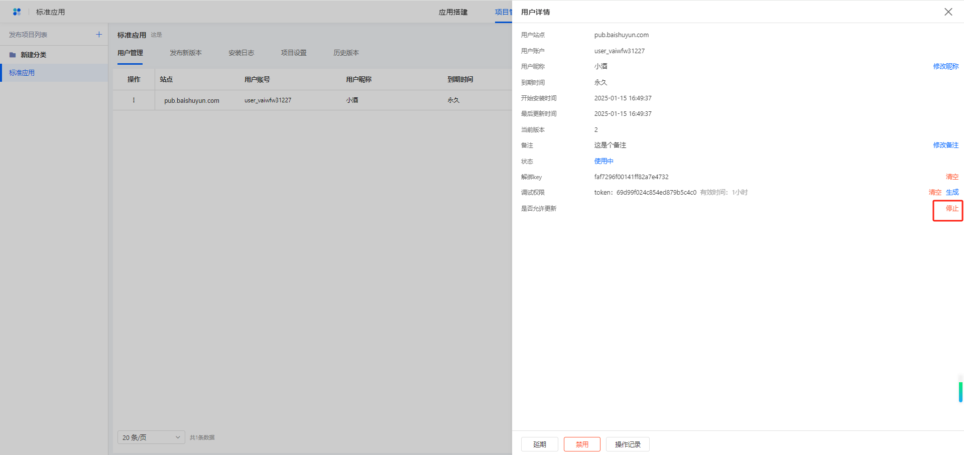The image size is (964, 455).
Task: Clear the 解绑key value with 清空
Action: pos(952,177)
